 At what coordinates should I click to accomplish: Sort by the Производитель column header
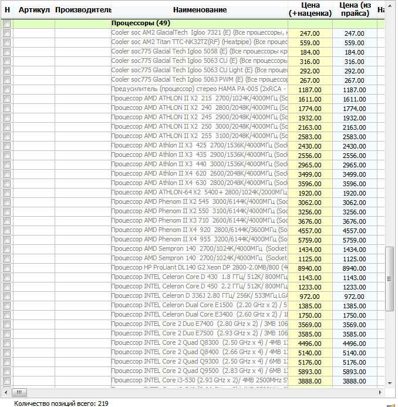[83, 10]
